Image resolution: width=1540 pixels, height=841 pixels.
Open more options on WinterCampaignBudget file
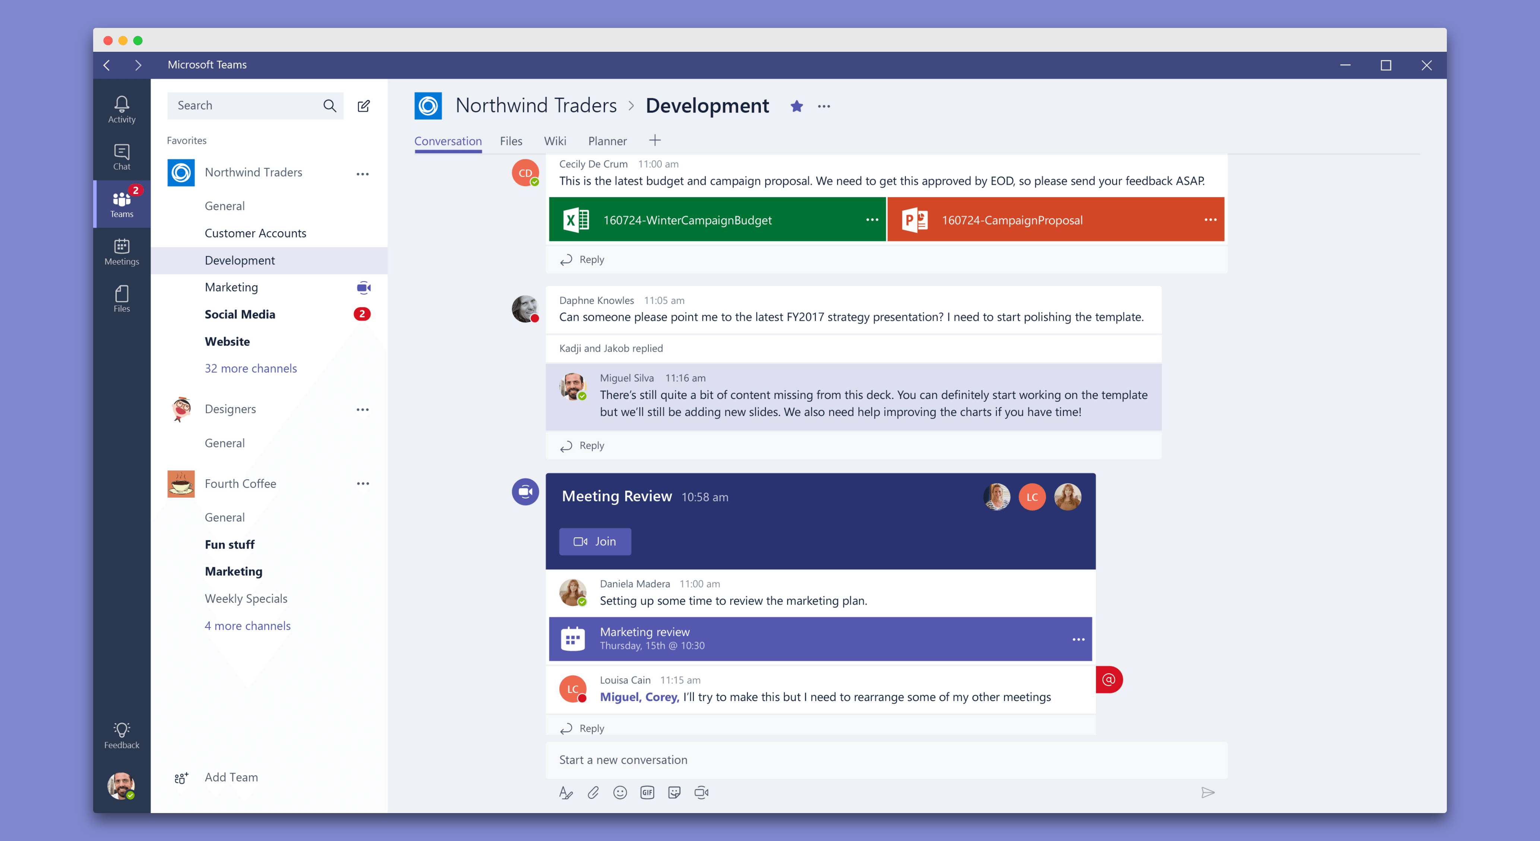872,219
